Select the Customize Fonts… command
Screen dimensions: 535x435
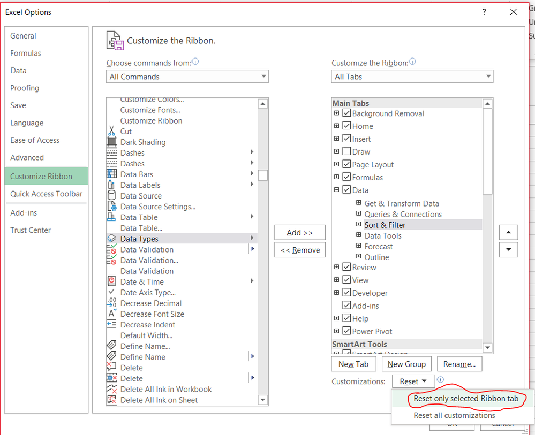(150, 110)
